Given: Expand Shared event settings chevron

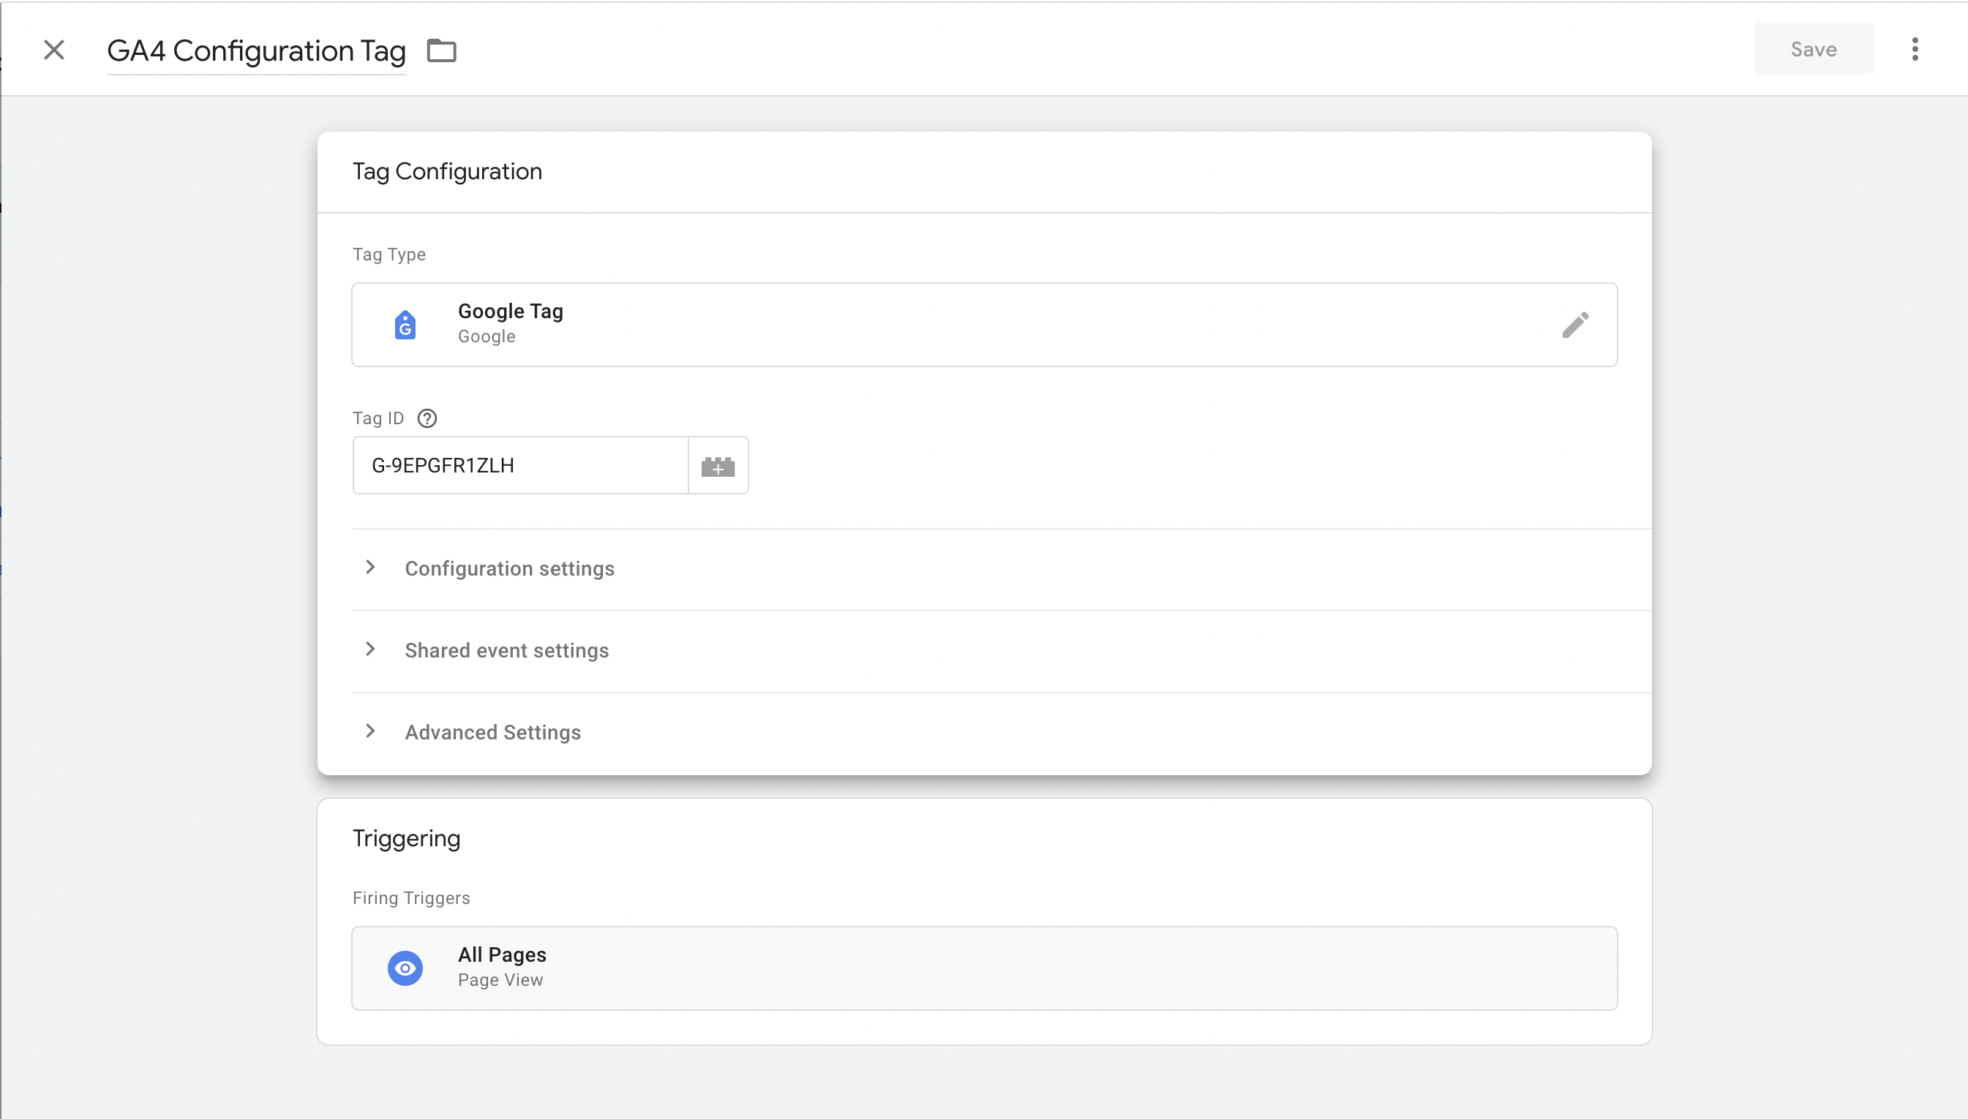Looking at the screenshot, I should (370, 649).
